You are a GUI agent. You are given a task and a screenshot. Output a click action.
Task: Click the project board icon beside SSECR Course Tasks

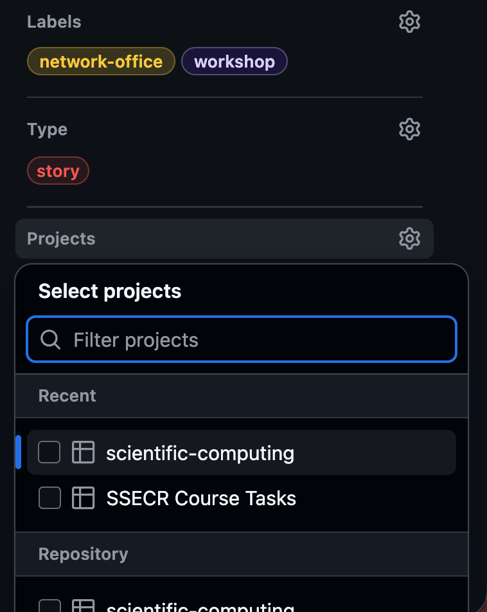click(x=83, y=498)
